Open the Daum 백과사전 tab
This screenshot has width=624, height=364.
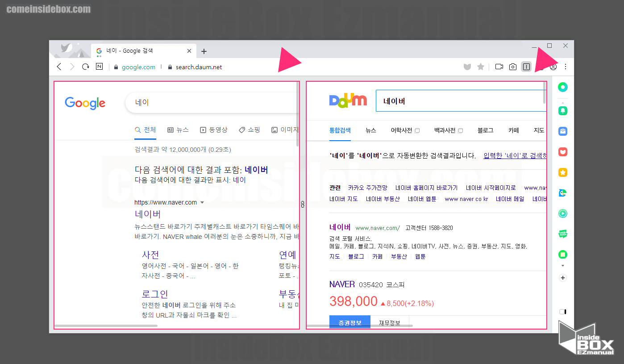(x=448, y=130)
